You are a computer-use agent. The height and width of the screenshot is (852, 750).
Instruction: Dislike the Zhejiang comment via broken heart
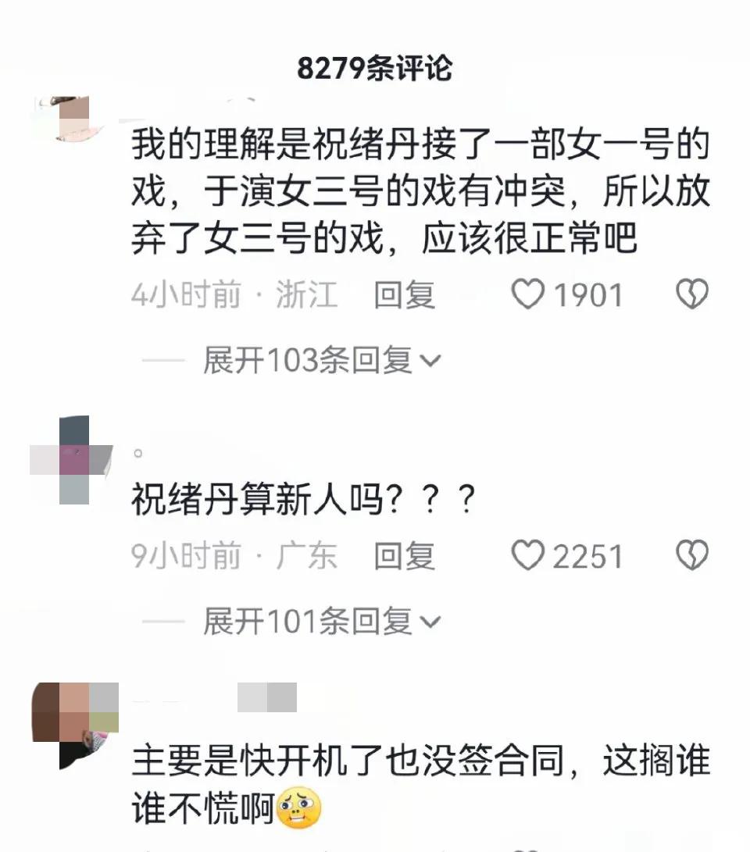point(692,294)
